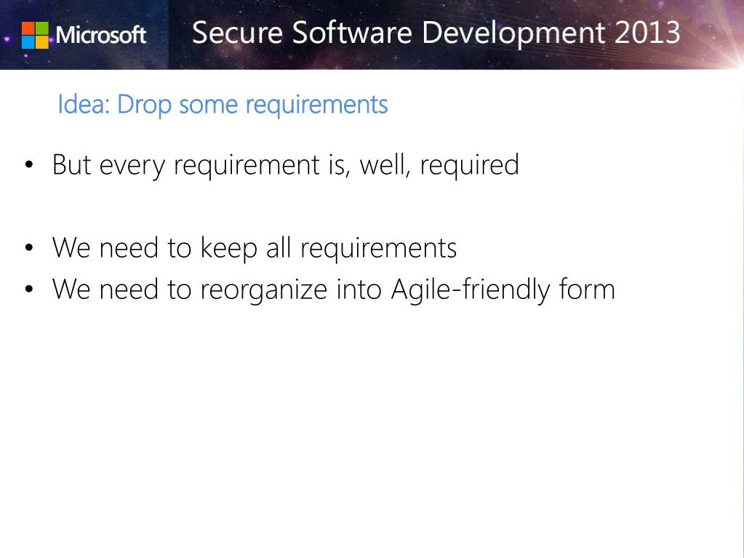Click the word "required" ending the first bullet
Screen dimensions: 744x558
click(x=469, y=166)
